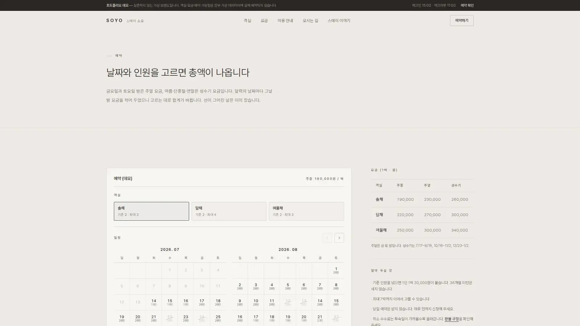
Task: Pick July 20 in the 2026.07 calendar
Action: point(138,318)
